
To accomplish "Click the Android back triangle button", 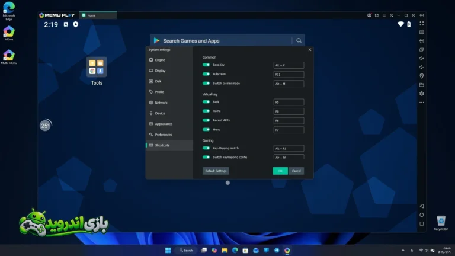I will coord(422,206).
